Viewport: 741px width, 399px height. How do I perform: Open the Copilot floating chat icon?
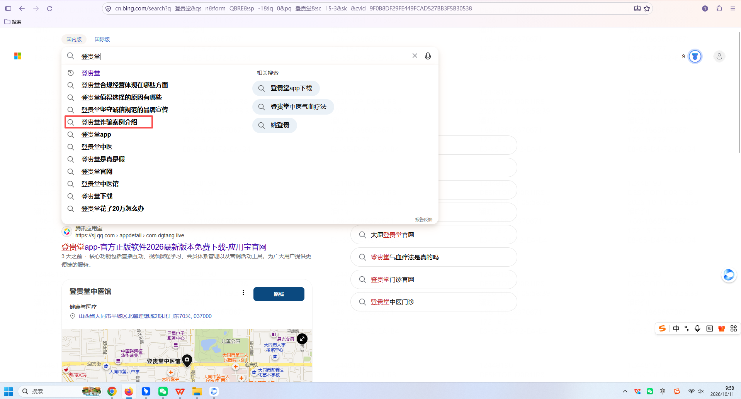coord(729,275)
